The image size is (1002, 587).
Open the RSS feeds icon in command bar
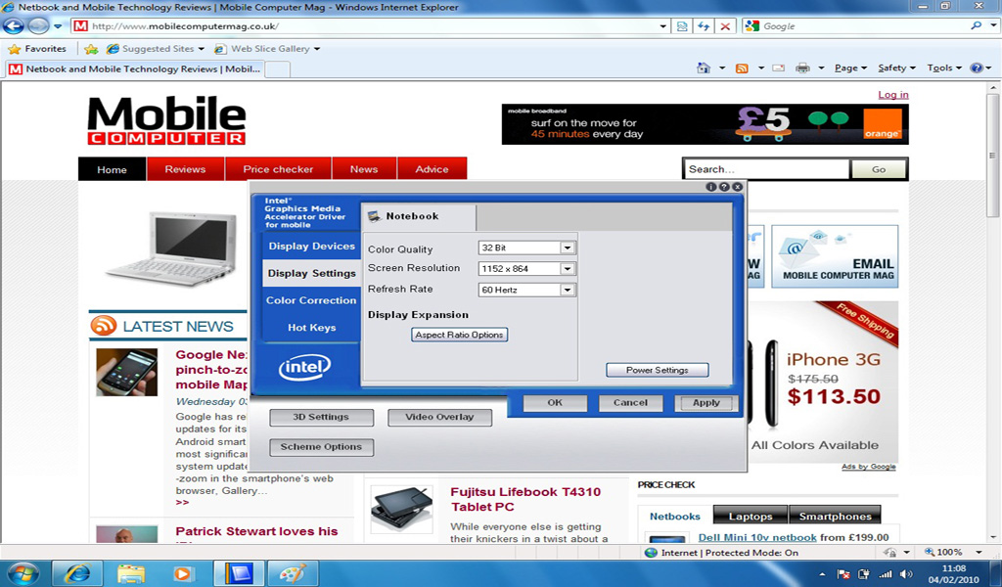pos(742,68)
